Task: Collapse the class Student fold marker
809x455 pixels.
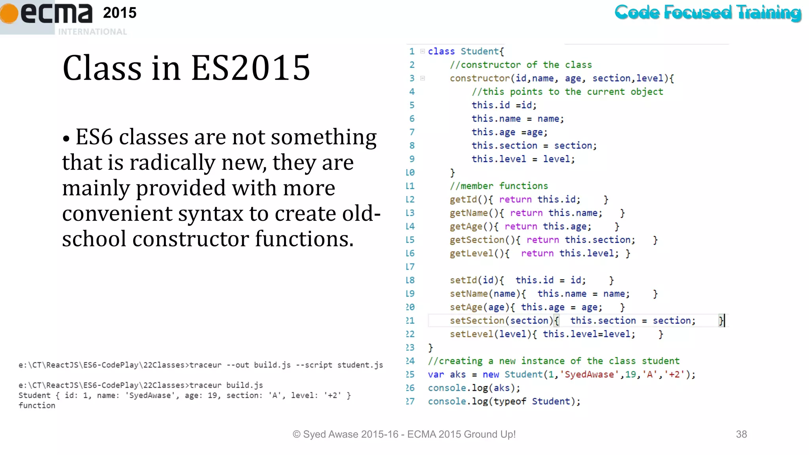Action: pos(422,51)
